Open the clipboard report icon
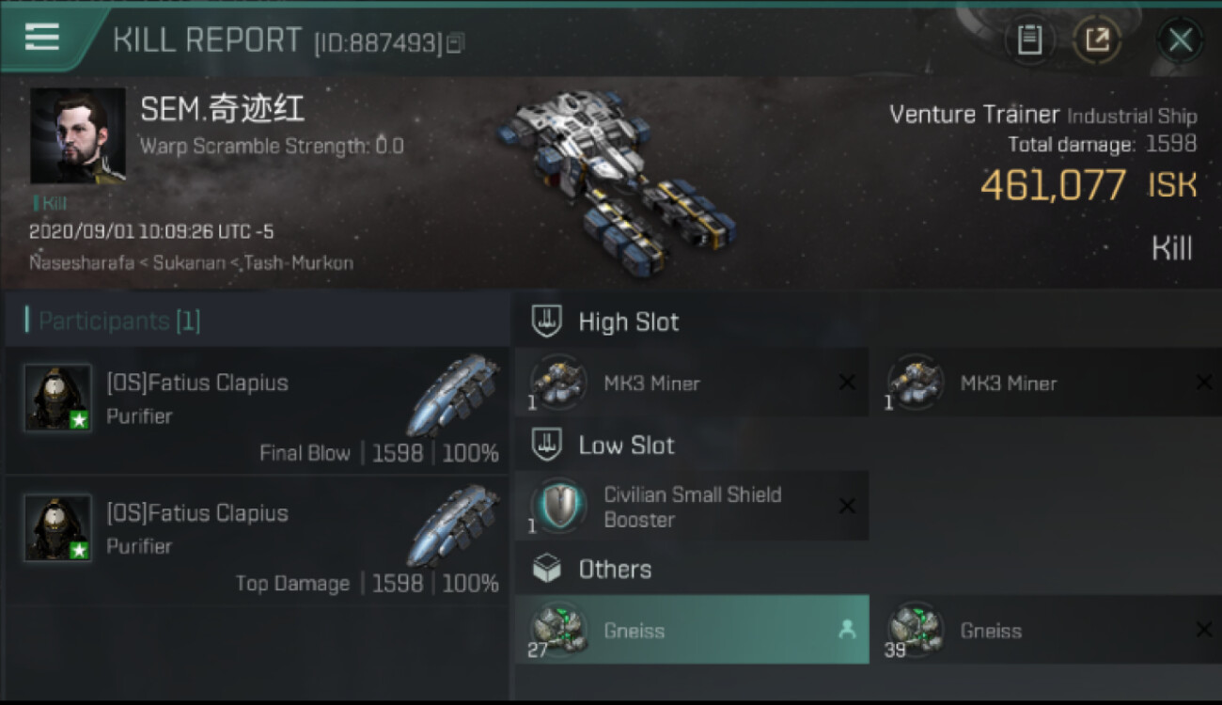The width and height of the screenshot is (1222, 705). click(x=1029, y=40)
